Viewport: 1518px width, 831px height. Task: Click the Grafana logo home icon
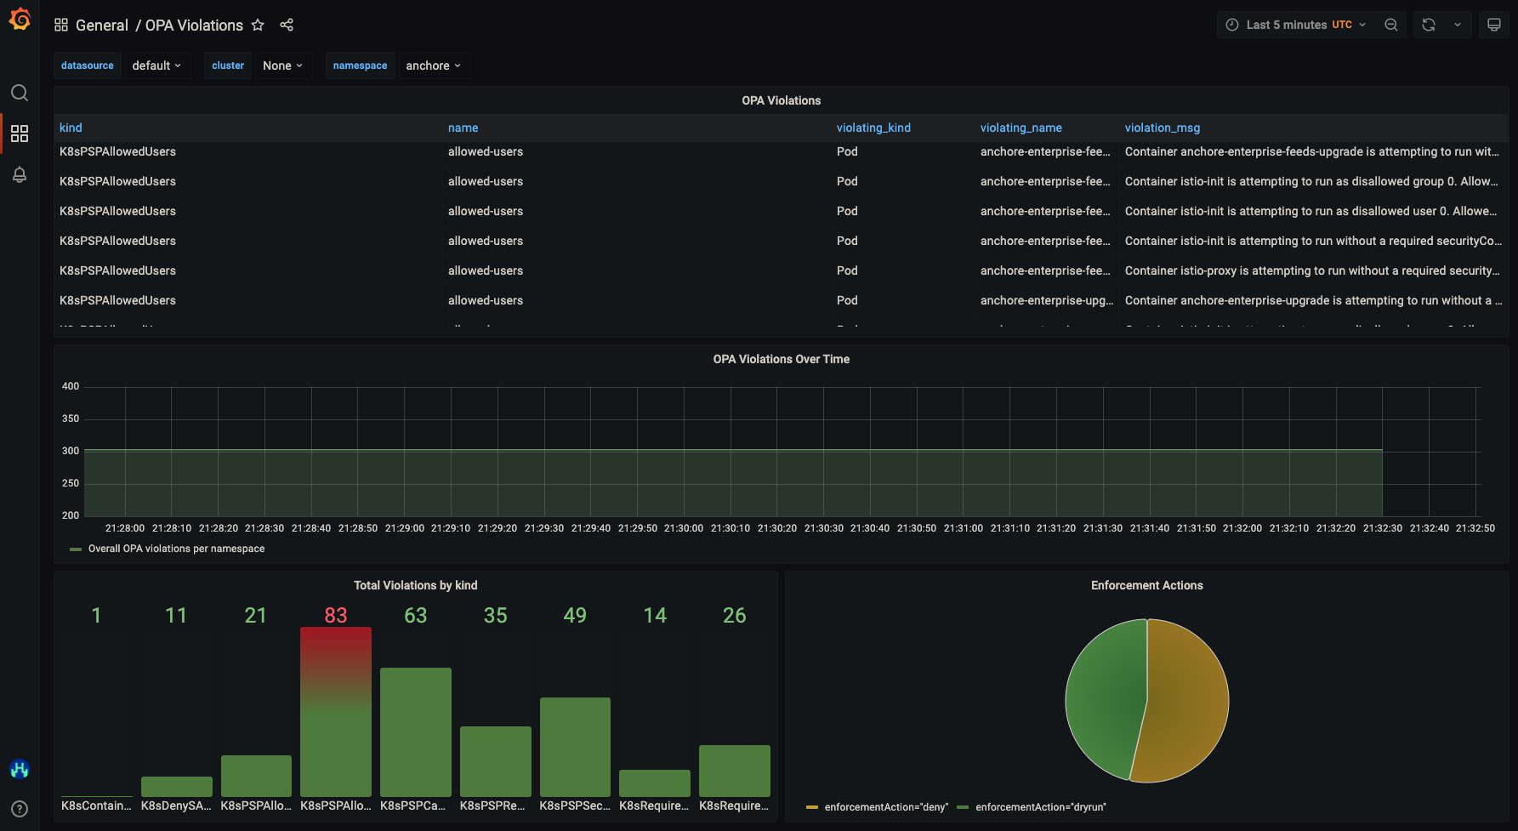(20, 20)
